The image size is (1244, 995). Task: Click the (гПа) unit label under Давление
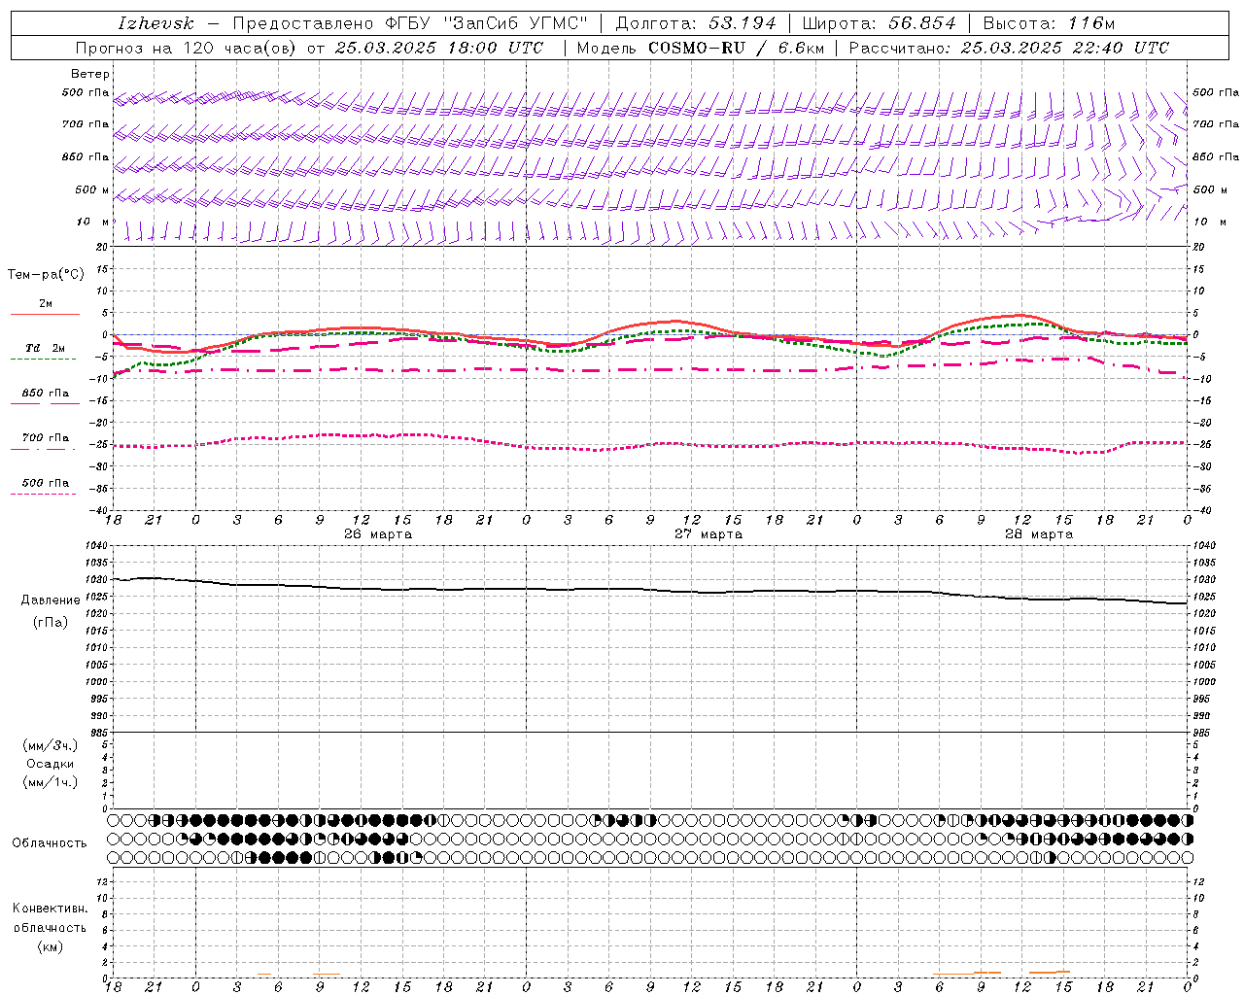coord(51,623)
